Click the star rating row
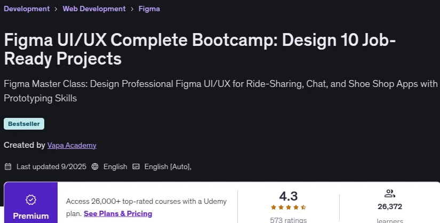This screenshot has width=440, height=223. pos(289,208)
